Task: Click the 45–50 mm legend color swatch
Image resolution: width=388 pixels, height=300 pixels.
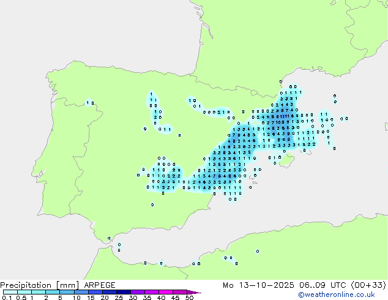Action: pos(180,292)
